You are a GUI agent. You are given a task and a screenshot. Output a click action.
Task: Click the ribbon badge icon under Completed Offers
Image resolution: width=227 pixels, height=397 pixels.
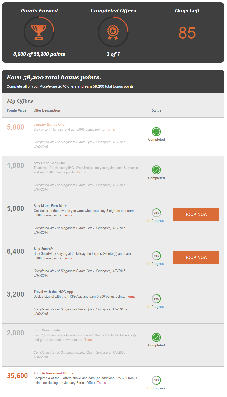(113, 33)
